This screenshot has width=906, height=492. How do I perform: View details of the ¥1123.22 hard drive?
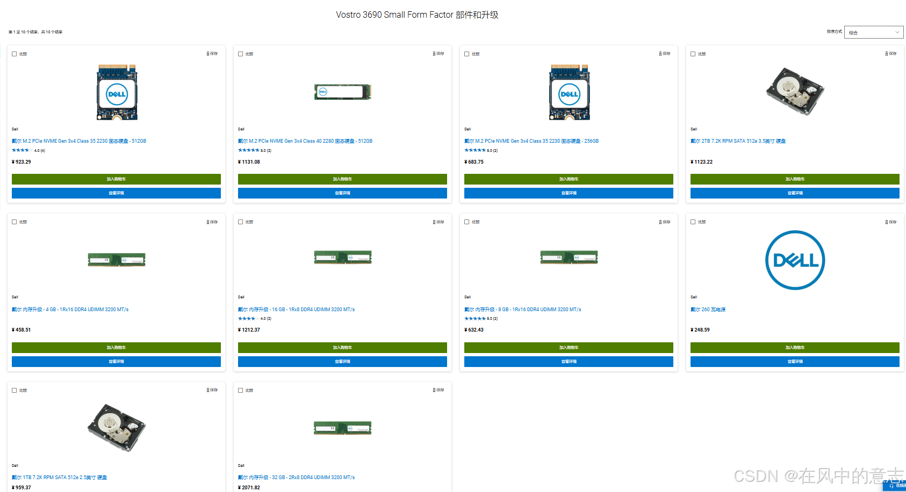[x=795, y=193]
